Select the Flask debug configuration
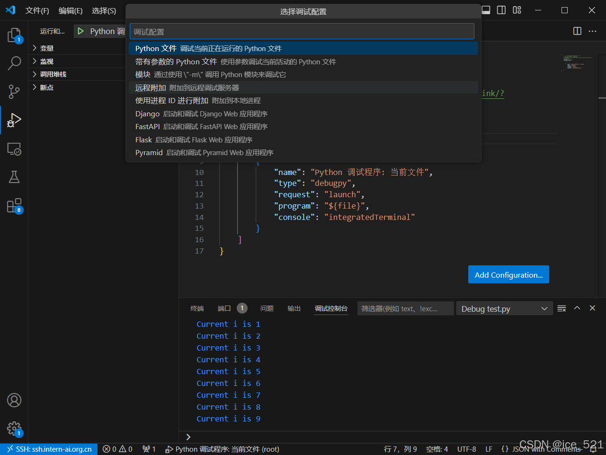This screenshot has width=606, height=455. pos(303,140)
